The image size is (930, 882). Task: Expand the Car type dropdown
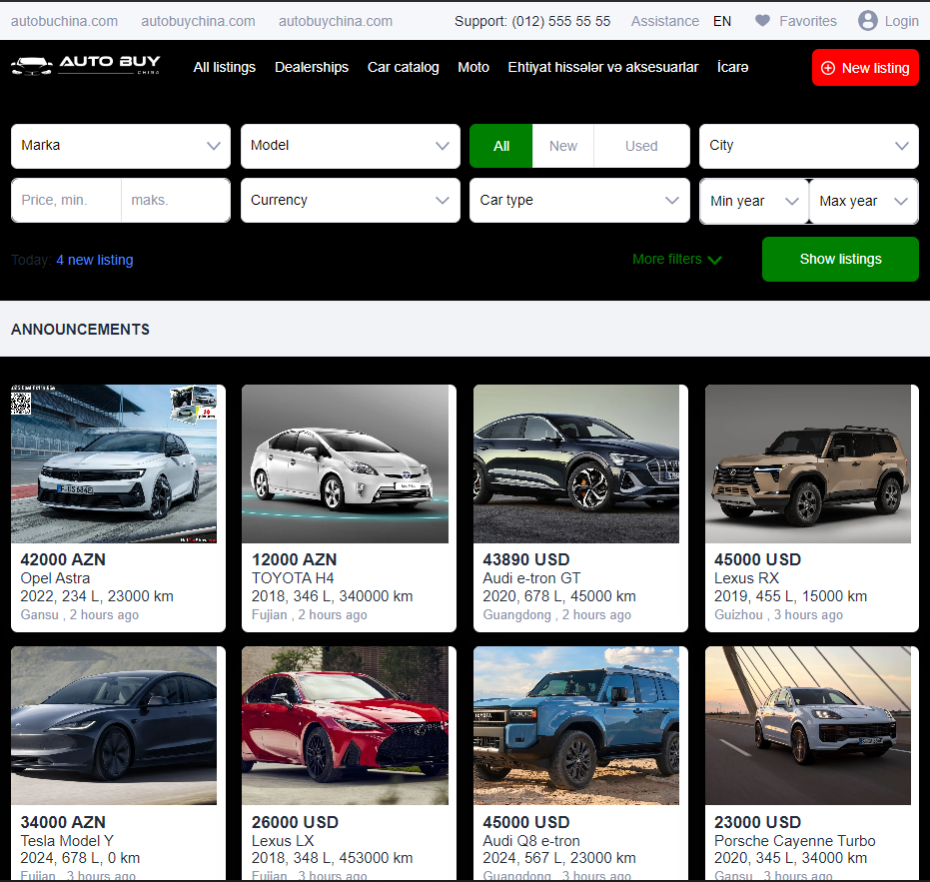click(x=579, y=200)
